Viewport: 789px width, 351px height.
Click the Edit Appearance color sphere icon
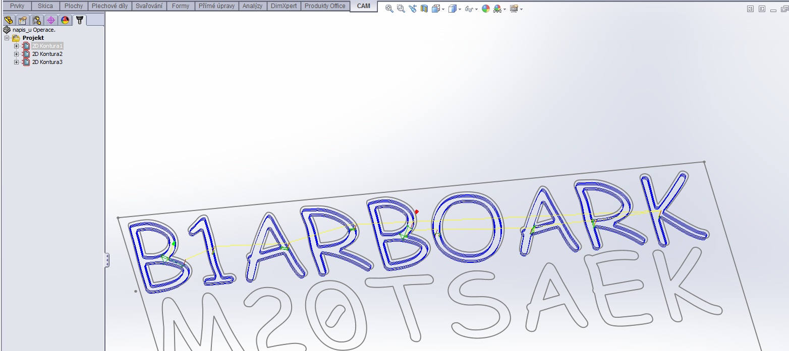pos(486,9)
